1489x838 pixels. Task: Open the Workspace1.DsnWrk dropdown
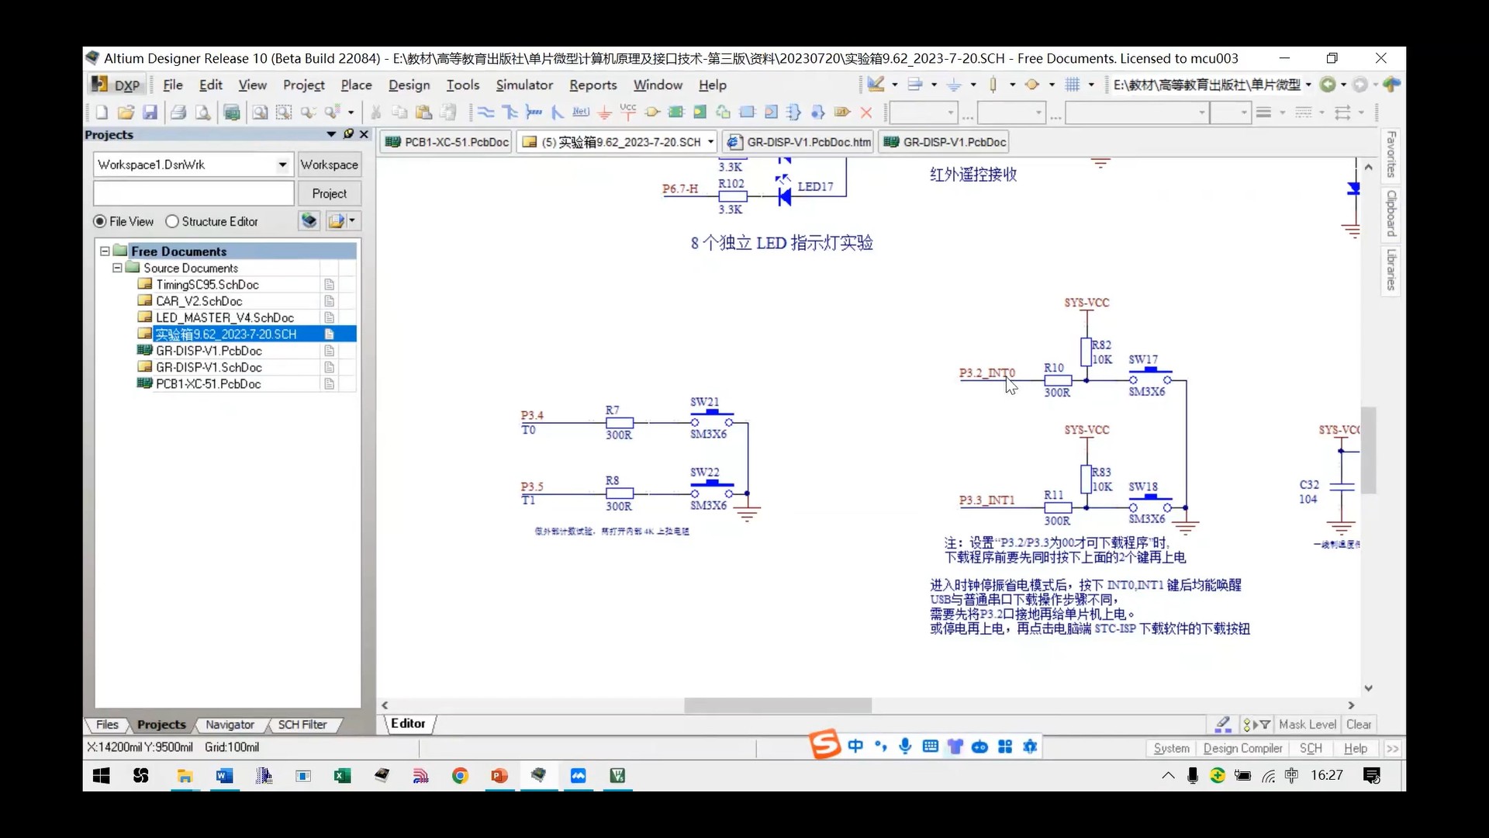click(x=282, y=164)
